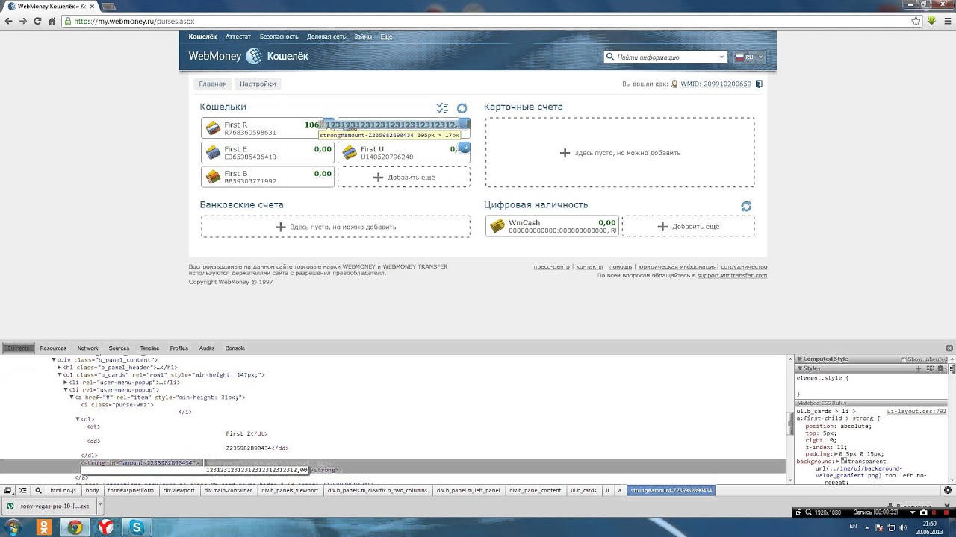Open the Аттестат top menu item
956x537 pixels.
(238, 37)
